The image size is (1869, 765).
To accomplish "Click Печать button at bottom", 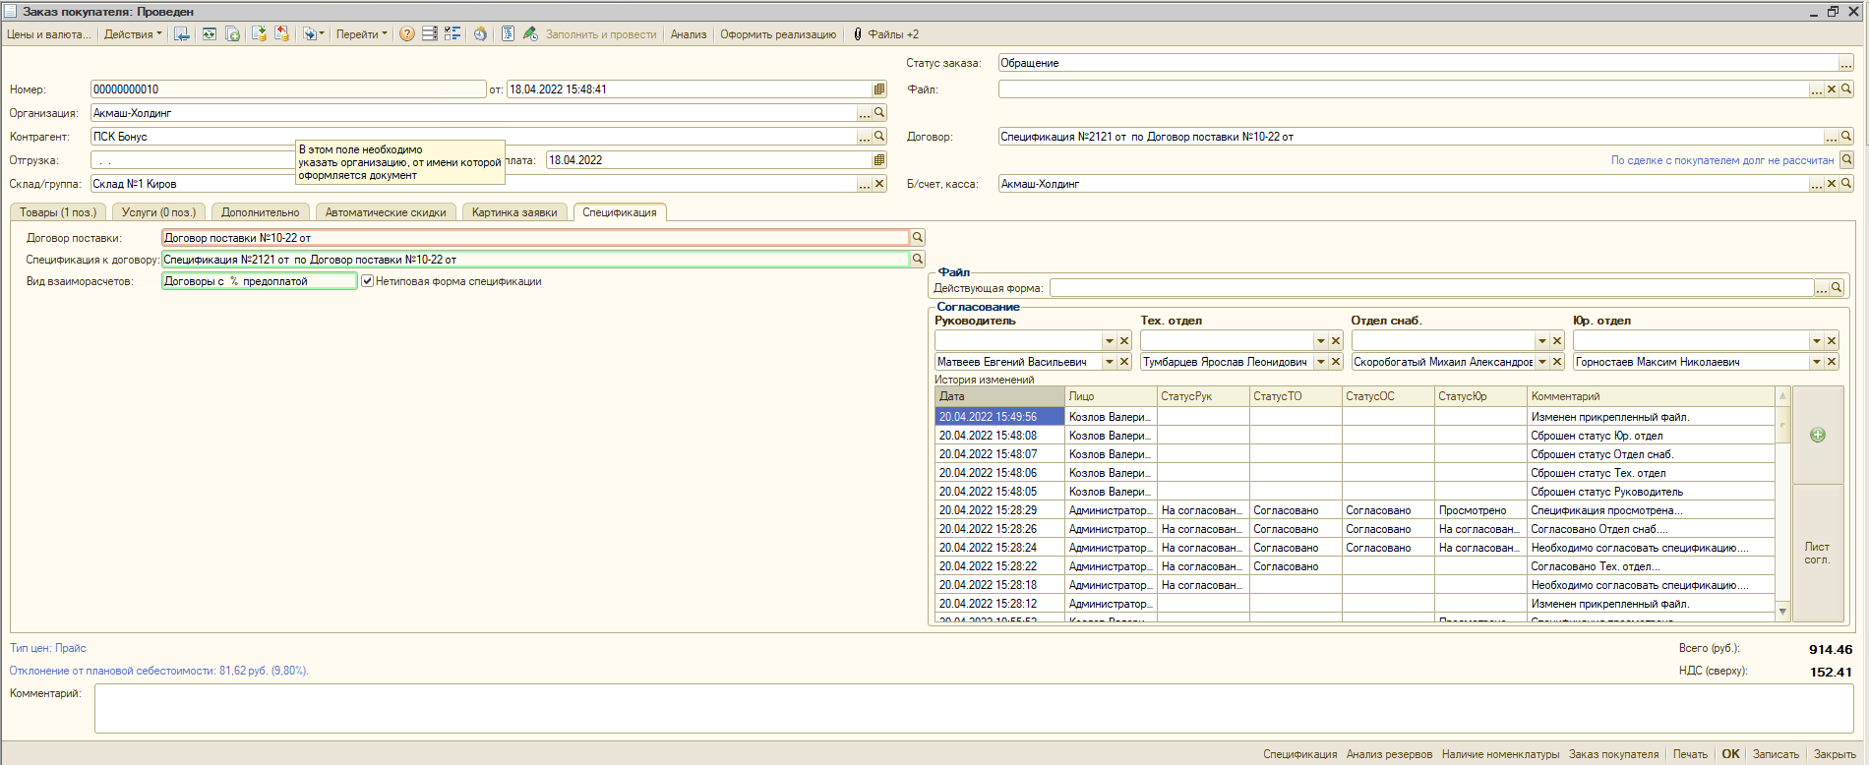I will coord(1690,754).
